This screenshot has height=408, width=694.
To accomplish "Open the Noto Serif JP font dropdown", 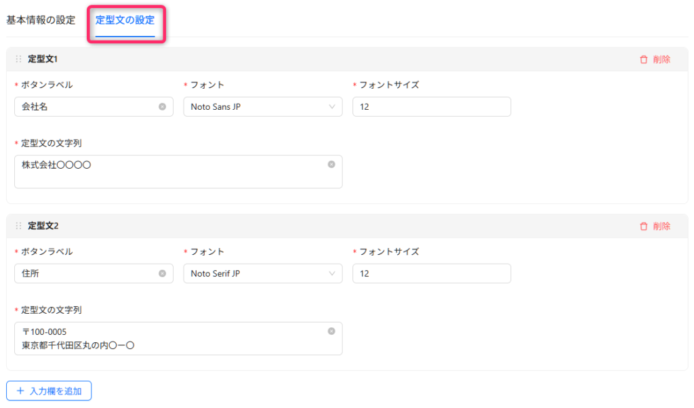I will click(263, 273).
